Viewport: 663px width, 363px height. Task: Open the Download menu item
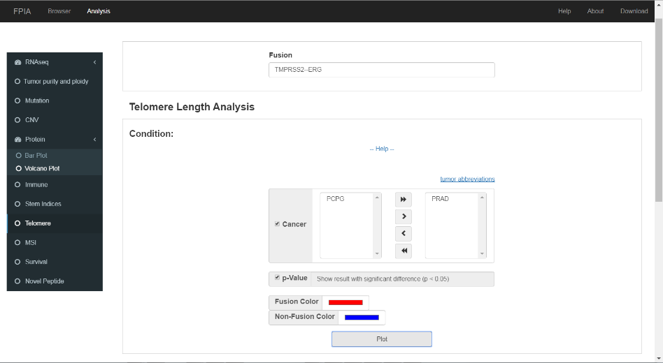[x=634, y=11]
